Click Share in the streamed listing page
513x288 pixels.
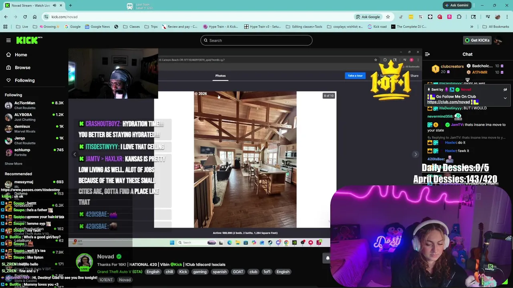[x=414, y=76]
